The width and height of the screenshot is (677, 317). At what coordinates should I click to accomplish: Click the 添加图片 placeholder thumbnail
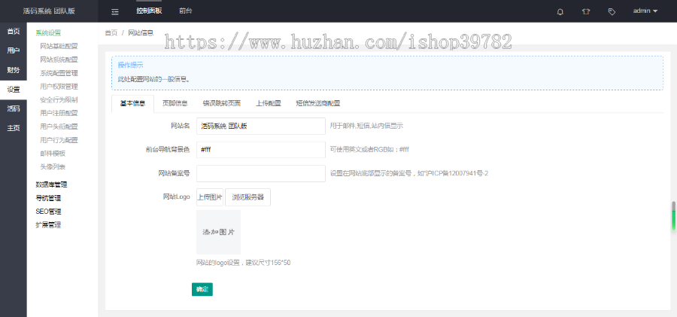click(218, 232)
